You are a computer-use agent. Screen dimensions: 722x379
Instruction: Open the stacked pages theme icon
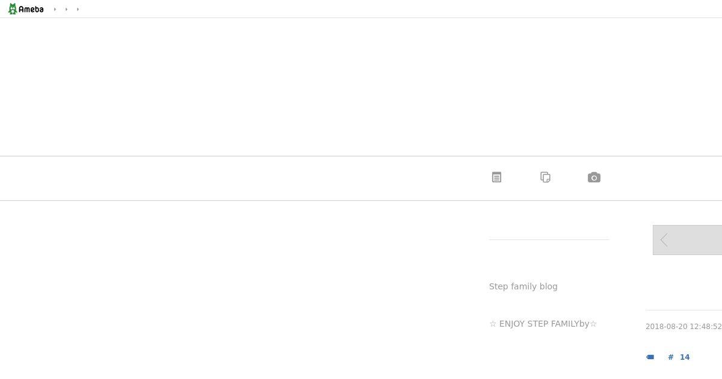[545, 177]
